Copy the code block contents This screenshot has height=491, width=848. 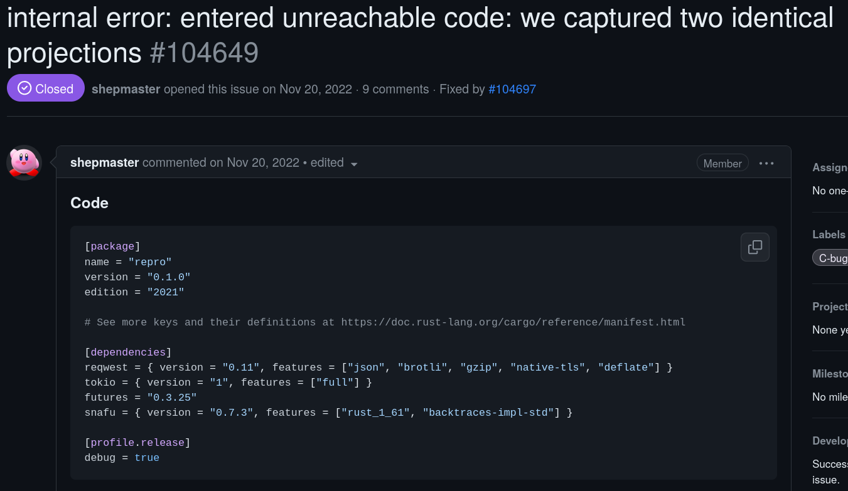pyautogui.click(x=754, y=247)
